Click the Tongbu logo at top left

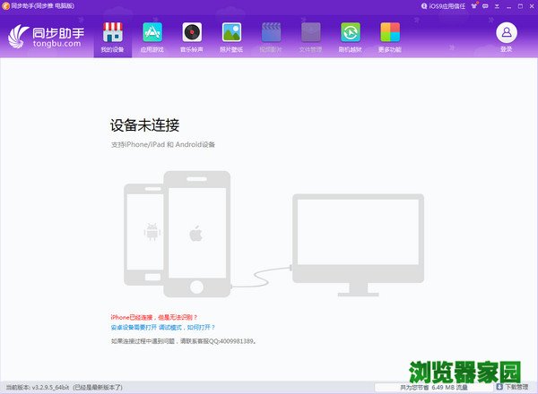point(46,38)
